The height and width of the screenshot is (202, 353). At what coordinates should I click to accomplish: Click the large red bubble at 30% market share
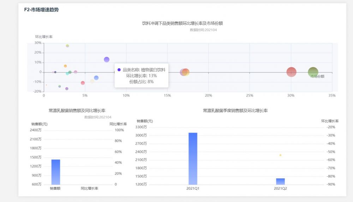[x=291, y=72]
